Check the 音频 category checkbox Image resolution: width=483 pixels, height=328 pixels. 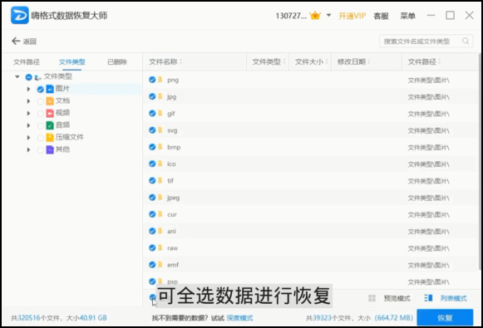tap(40, 125)
